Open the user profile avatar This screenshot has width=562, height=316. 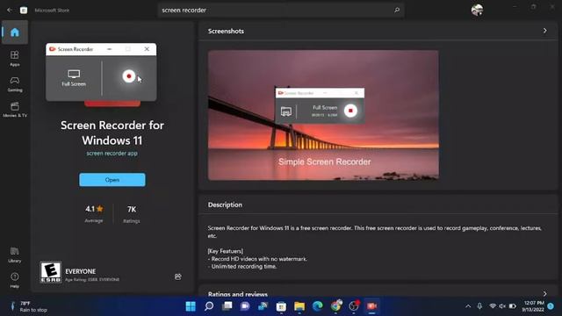coord(477,10)
